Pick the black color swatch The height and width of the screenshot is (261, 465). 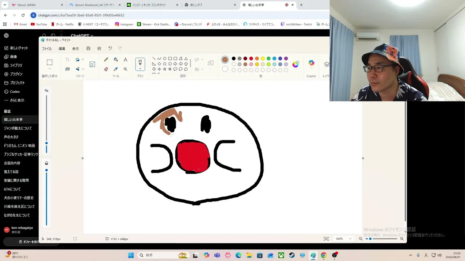(234, 58)
